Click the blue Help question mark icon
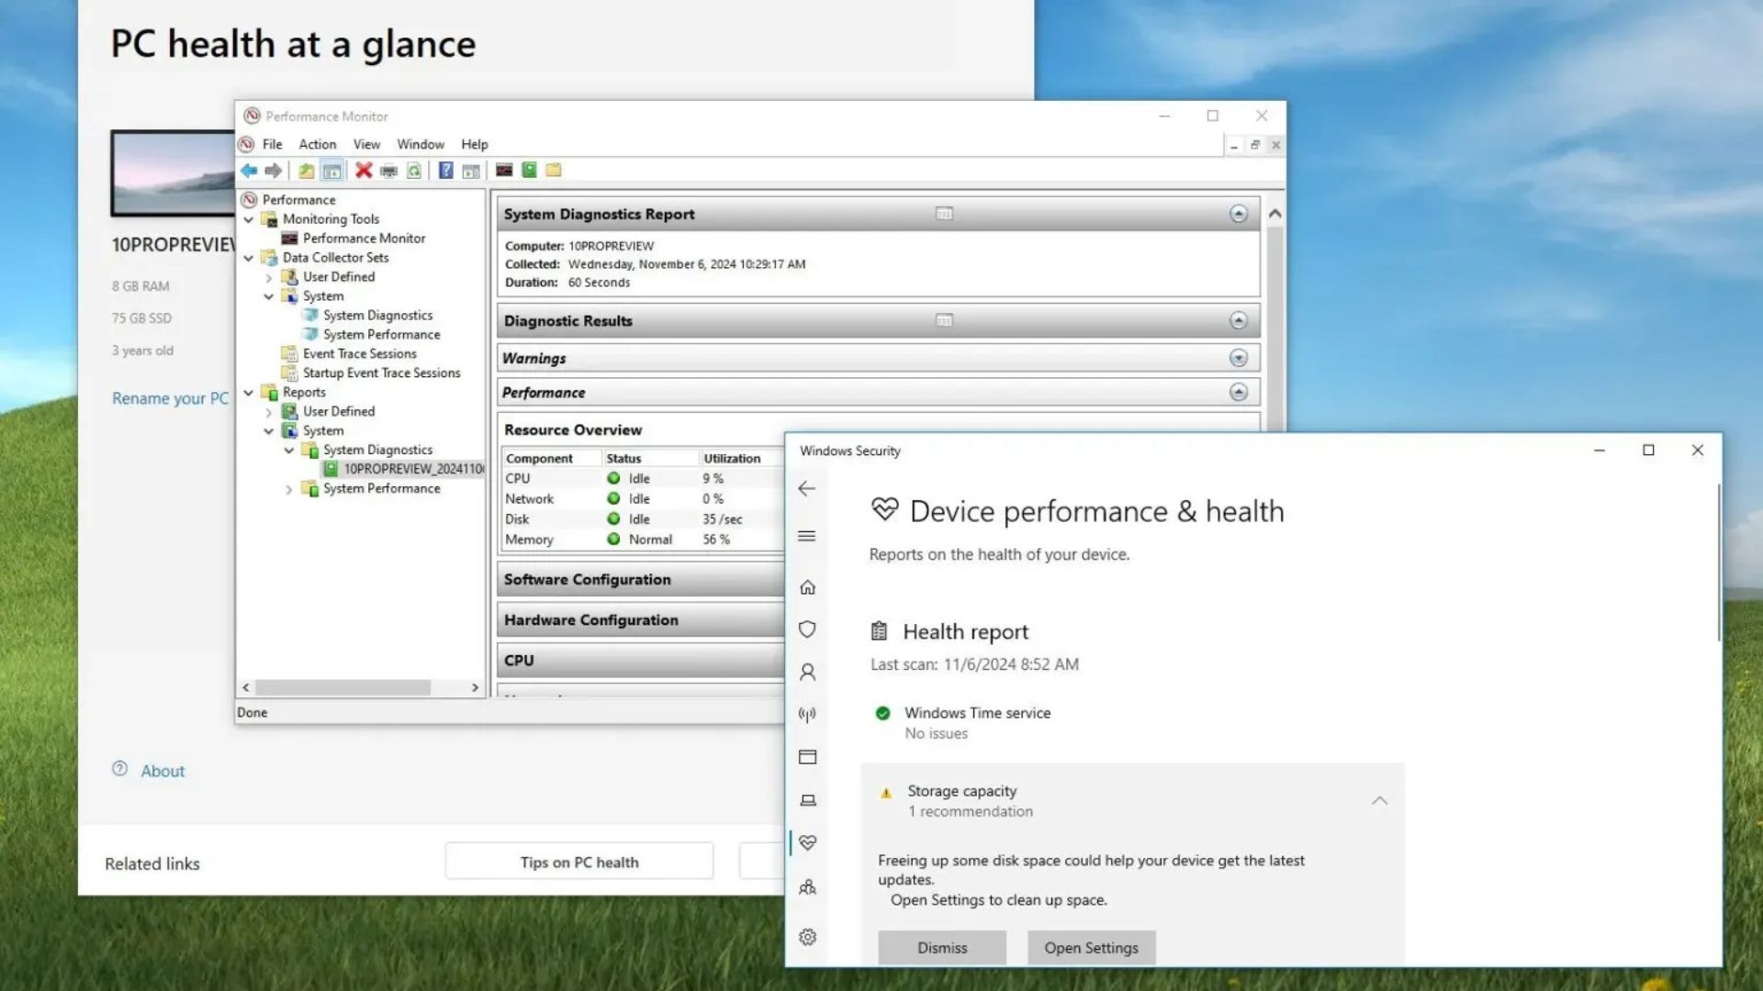 445,171
